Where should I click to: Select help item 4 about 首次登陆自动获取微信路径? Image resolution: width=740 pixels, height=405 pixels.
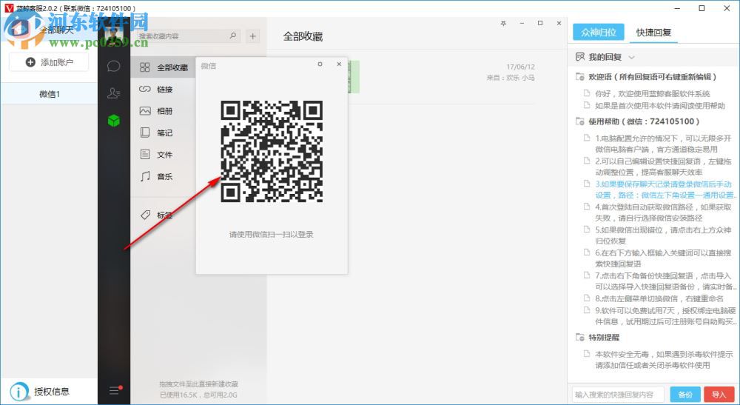662,212
